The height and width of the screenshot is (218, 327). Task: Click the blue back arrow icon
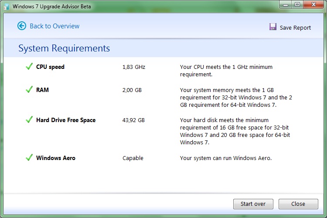[22, 26]
